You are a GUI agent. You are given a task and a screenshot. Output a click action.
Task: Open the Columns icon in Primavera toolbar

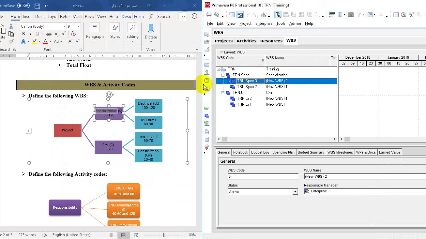(x=340, y=15)
